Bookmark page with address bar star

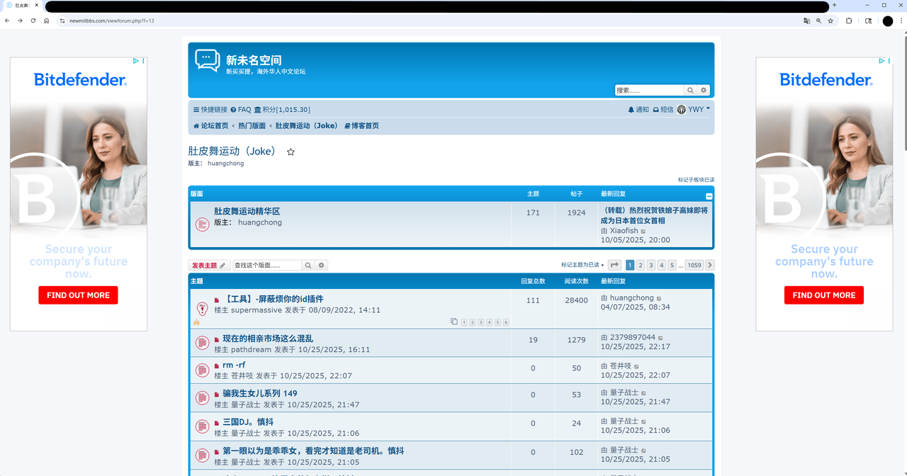click(x=830, y=21)
